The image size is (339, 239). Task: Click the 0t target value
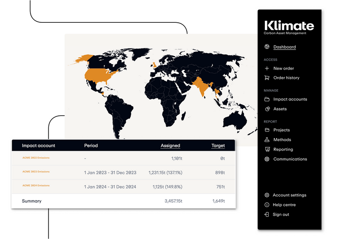point(222,159)
